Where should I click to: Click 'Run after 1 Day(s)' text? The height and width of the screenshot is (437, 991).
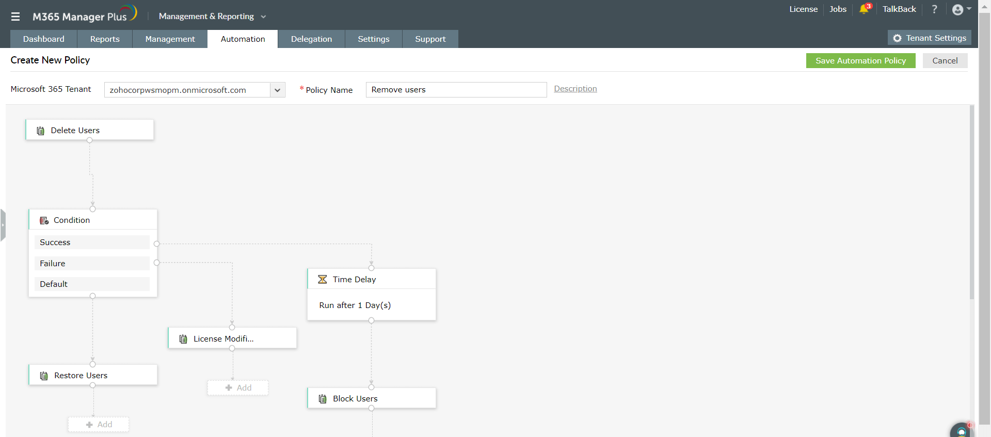click(355, 305)
